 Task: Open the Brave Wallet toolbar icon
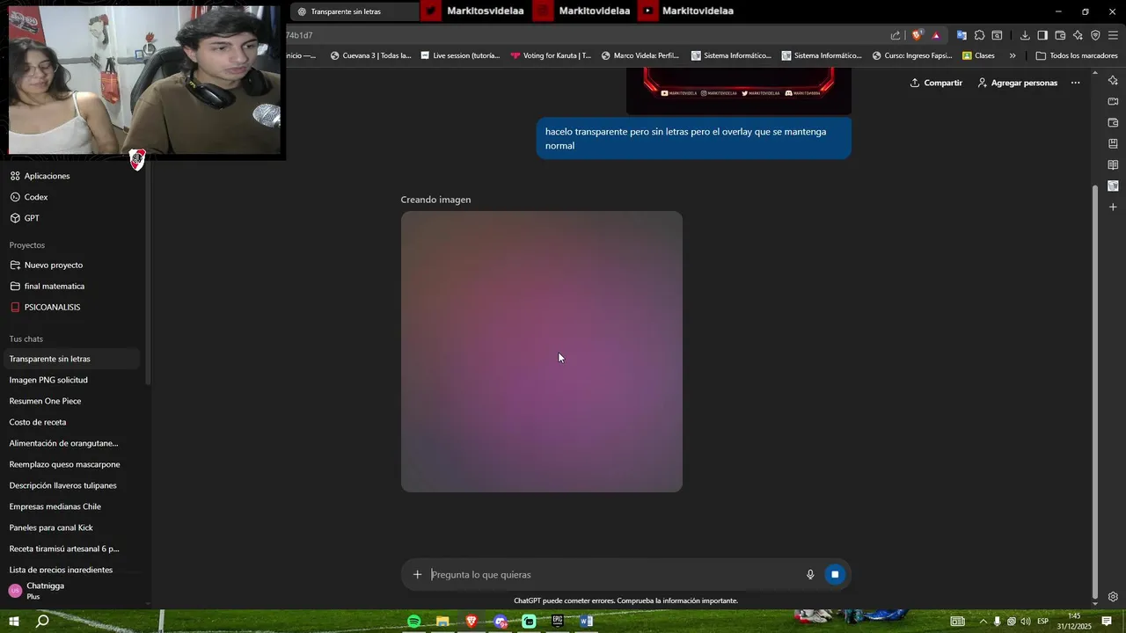(x=1060, y=35)
